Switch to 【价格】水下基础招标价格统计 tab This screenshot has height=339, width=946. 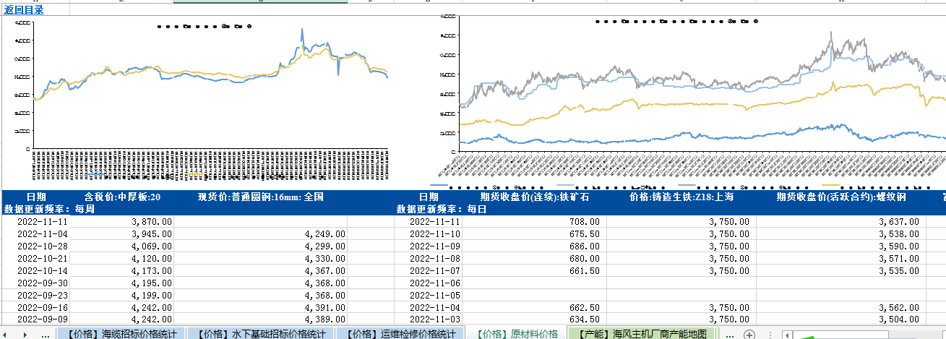tap(261, 334)
